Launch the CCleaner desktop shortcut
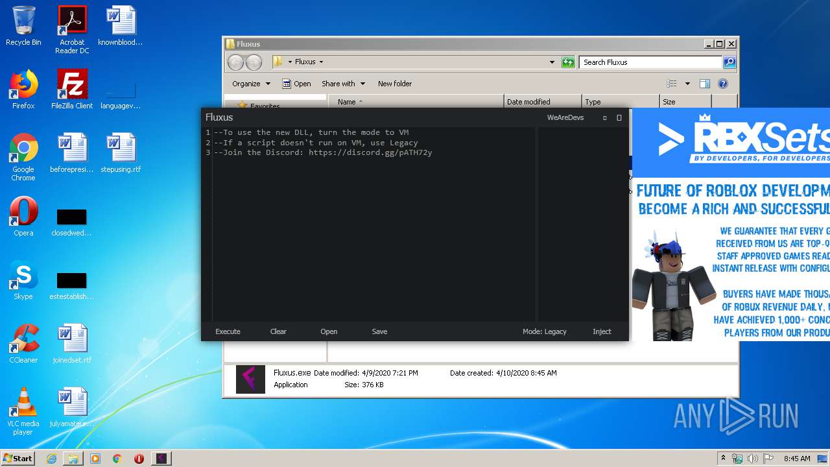Viewport: 830px width, 467px height. pyautogui.click(x=23, y=344)
